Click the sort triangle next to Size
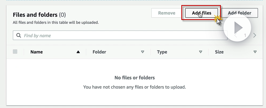266x108 pixels. tap(255, 52)
